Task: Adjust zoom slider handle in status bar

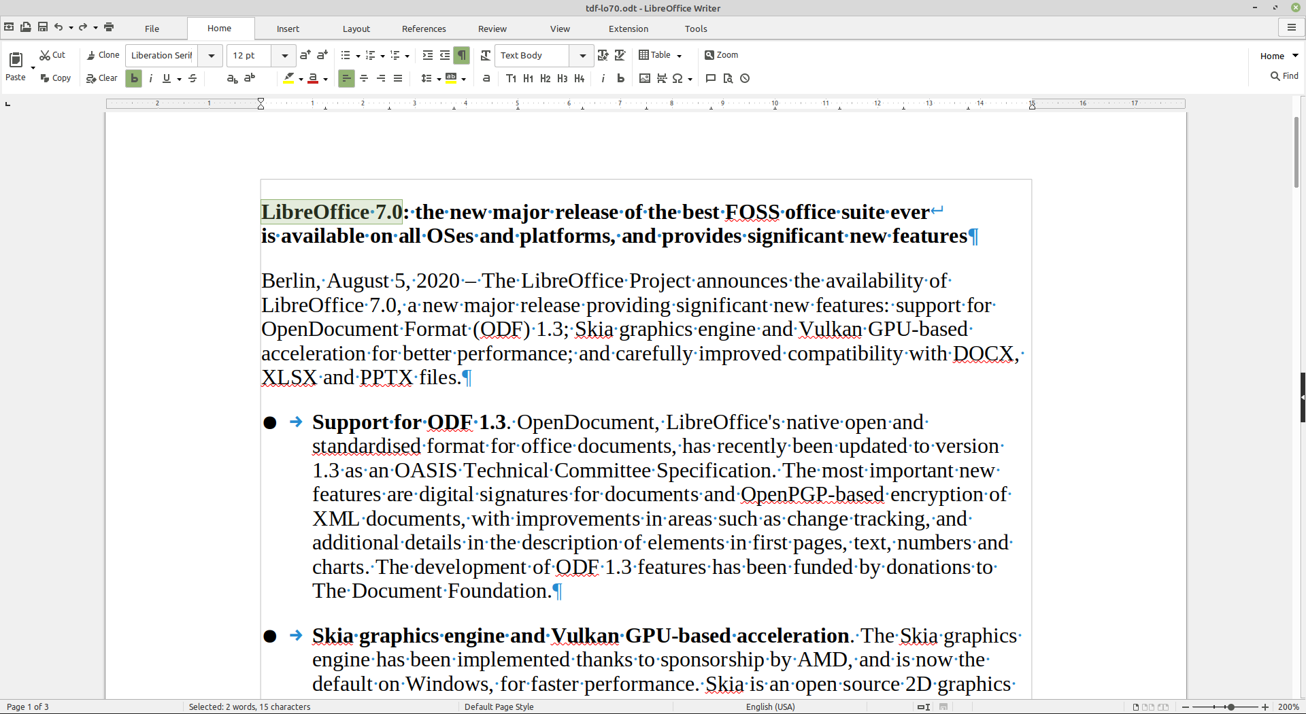Action: click(1230, 707)
